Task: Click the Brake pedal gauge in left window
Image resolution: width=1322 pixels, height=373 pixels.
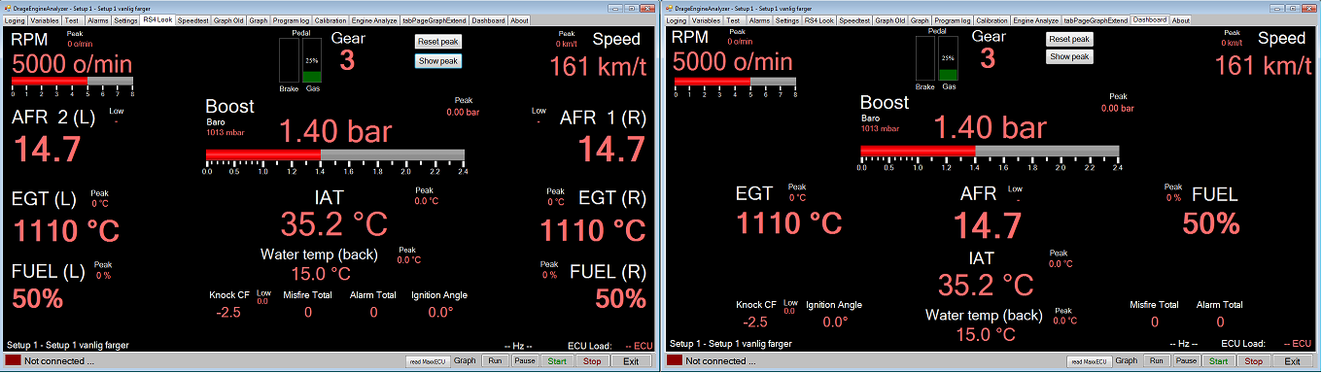Action: [x=289, y=61]
